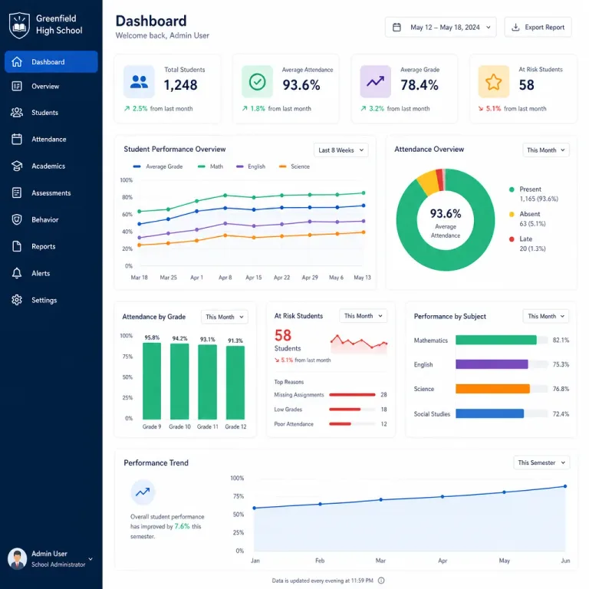Open Performance by Subject This Month dropdown
Screen dimensions: 589x589
click(546, 316)
